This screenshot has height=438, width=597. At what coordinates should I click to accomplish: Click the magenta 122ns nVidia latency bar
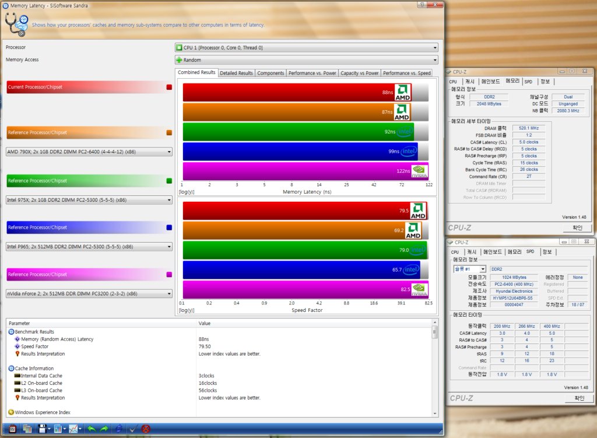pos(305,171)
